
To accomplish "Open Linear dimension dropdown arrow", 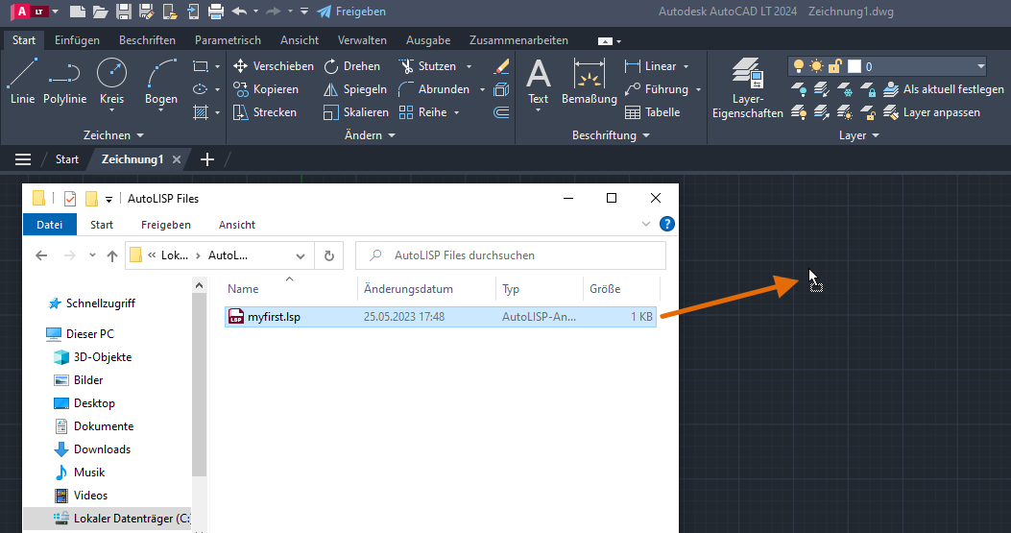I will pos(686,66).
